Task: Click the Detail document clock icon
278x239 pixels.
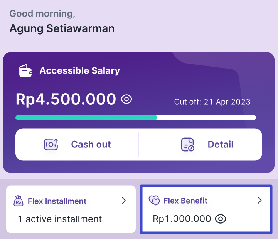Action: (188, 144)
